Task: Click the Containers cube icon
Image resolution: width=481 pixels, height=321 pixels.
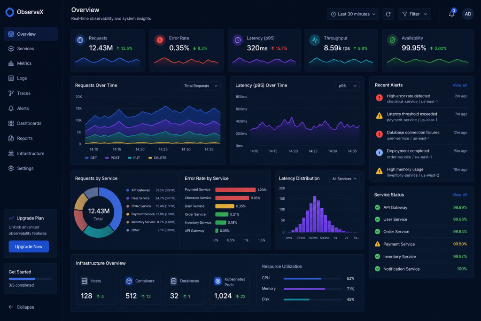Action: 129,281
